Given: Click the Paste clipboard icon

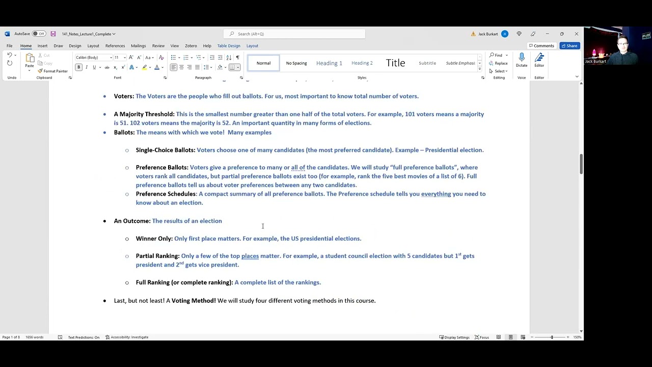Looking at the screenshot, I should (x=30, y=59).
